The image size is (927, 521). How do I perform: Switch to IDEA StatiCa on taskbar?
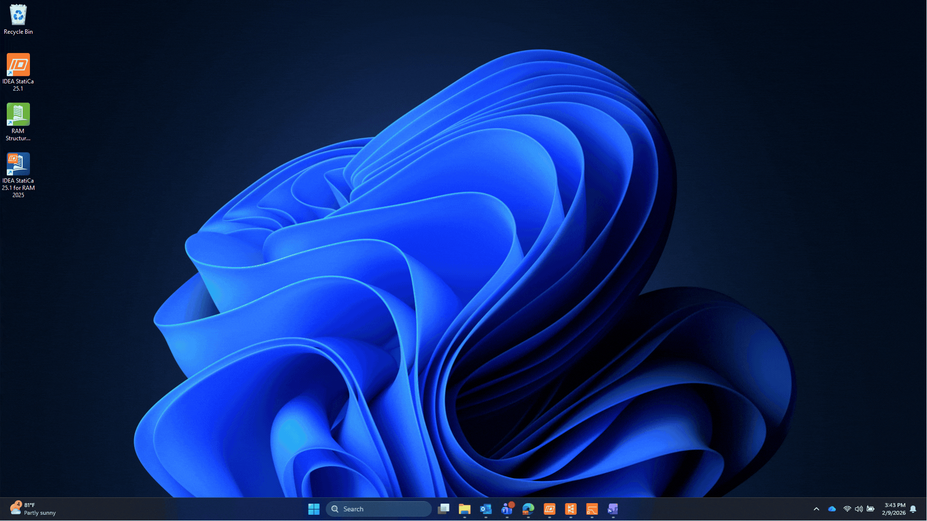(x=549, y=509)
